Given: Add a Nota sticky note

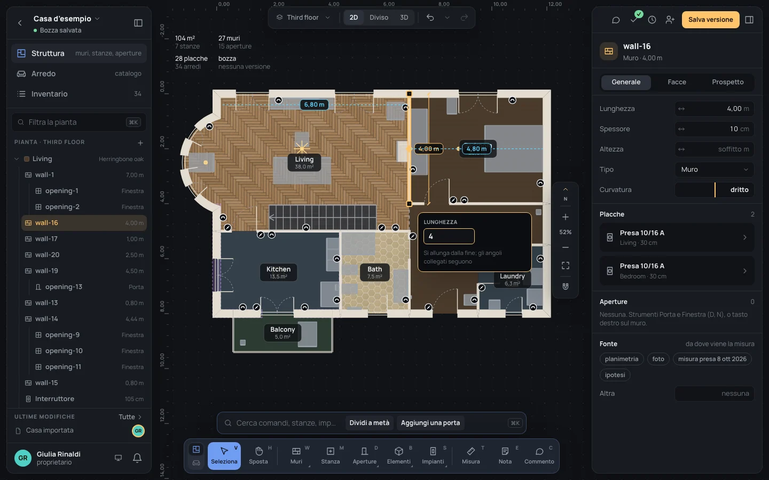Looking at the screenshot, I should [505, 456].
